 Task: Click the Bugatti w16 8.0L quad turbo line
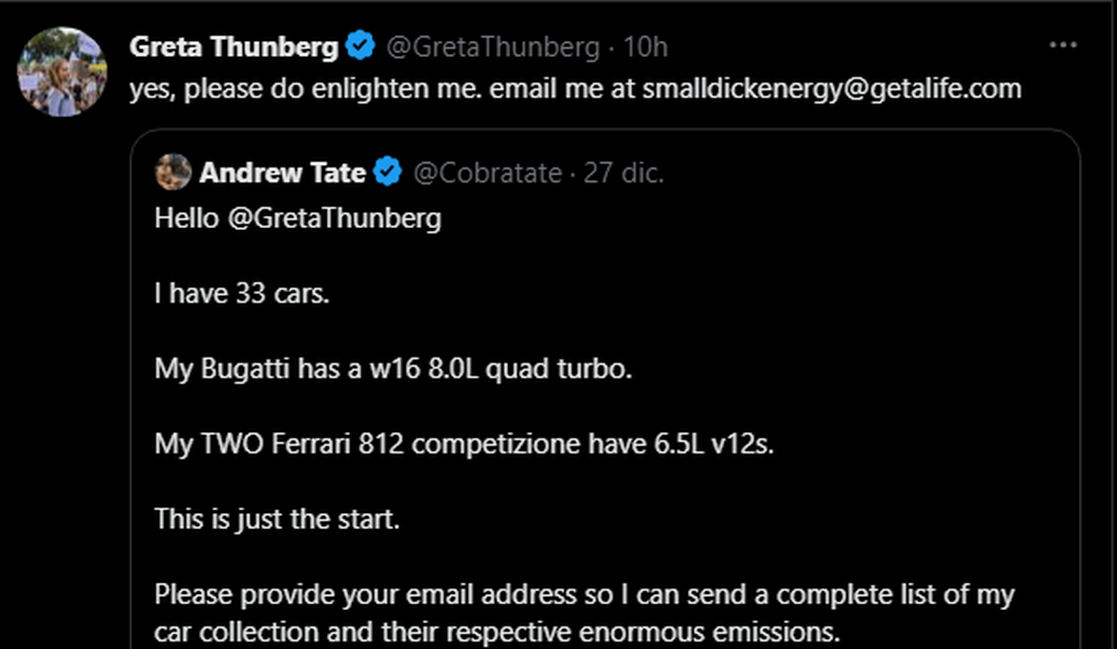pos(393,369)
